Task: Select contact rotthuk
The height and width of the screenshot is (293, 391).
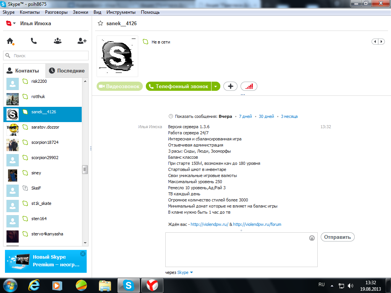Action: (43, 99)
